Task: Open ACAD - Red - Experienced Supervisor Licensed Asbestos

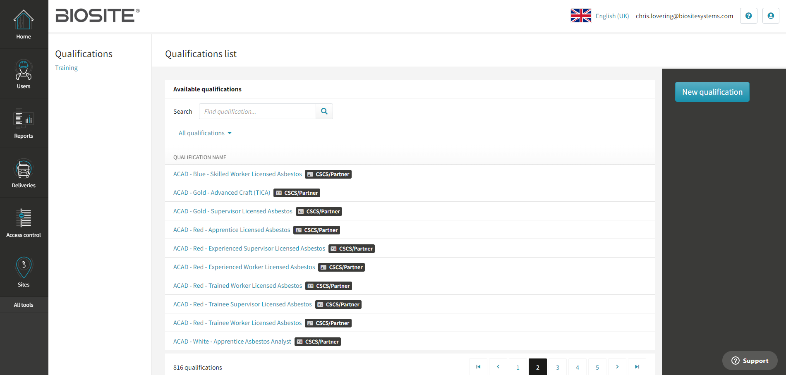Action: [249, 248]
